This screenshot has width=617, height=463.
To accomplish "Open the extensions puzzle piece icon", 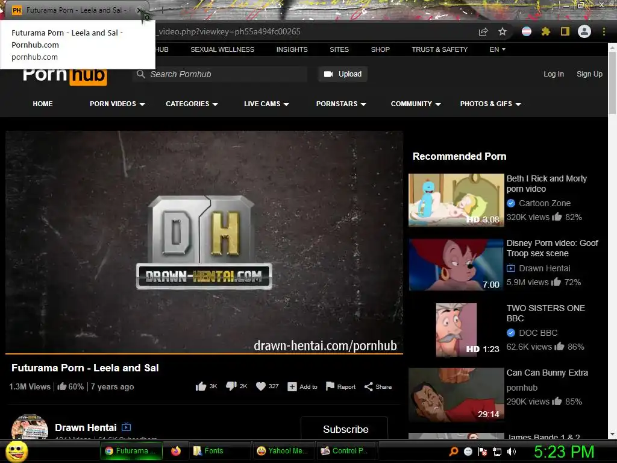I will [545, 31].
